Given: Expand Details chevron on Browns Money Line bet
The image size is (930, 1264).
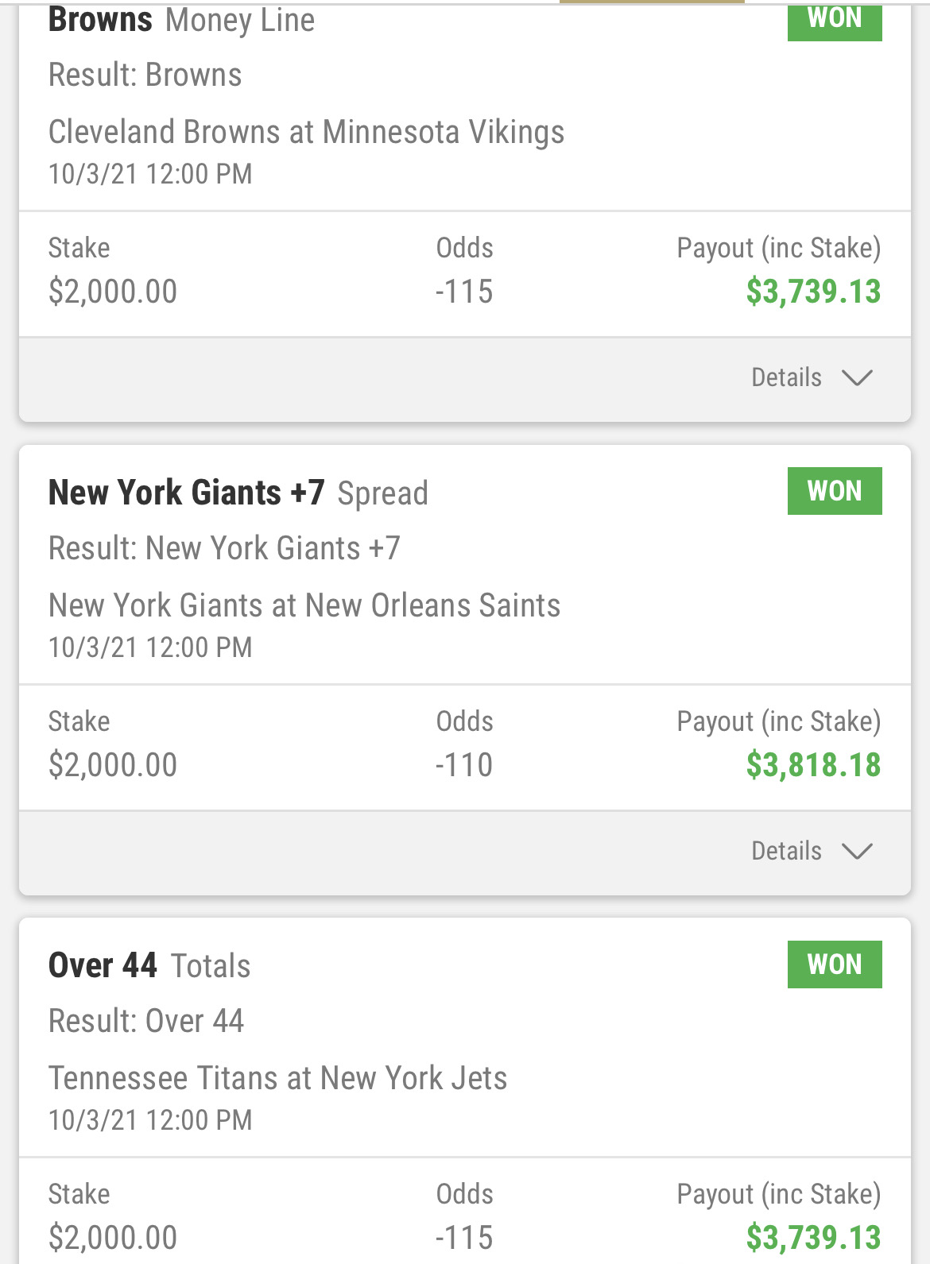Looking at the screenshot, I should pyautogui.click(x=857, y=377).
